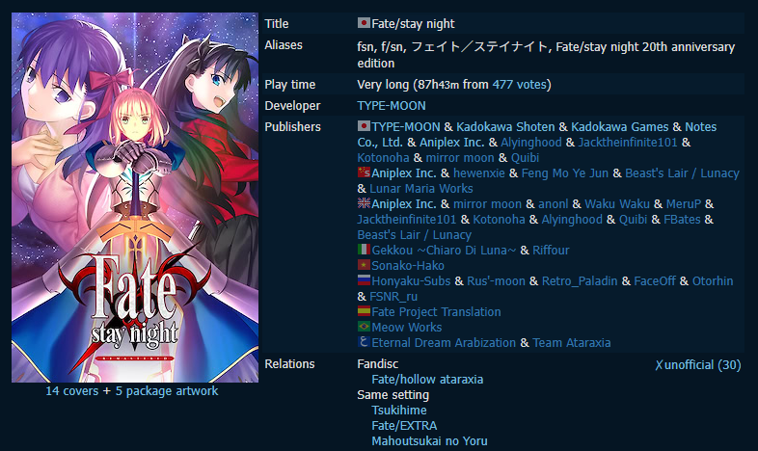
Task: Open the Fate/hollow ataraxia relation
Action: [427, 380]
